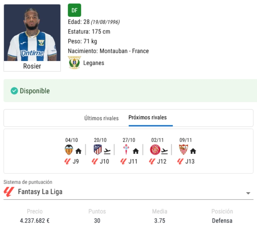
Task: Click the Atlético Madrid crest for J10
Action: [x=98, y=150]
